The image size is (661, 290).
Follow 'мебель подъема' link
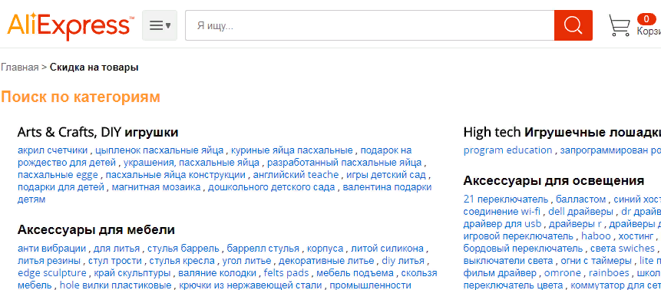355,272
